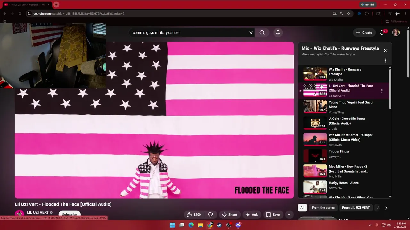The width and height of the screenshot is (410, 230).
Task: View site information icon beside the URL
Action: [x=29, y=14]
